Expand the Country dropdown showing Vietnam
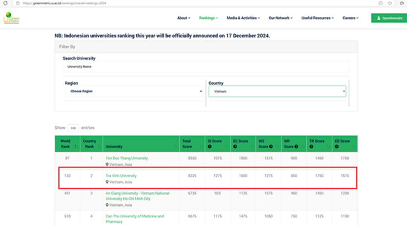Viewport: 407px width, 237px height. pyautogui.click(x=277, y=91)
